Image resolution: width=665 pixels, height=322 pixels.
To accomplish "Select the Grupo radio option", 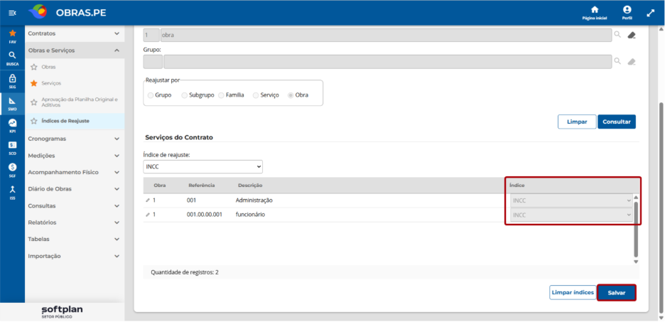I will [x=151, y=95].
